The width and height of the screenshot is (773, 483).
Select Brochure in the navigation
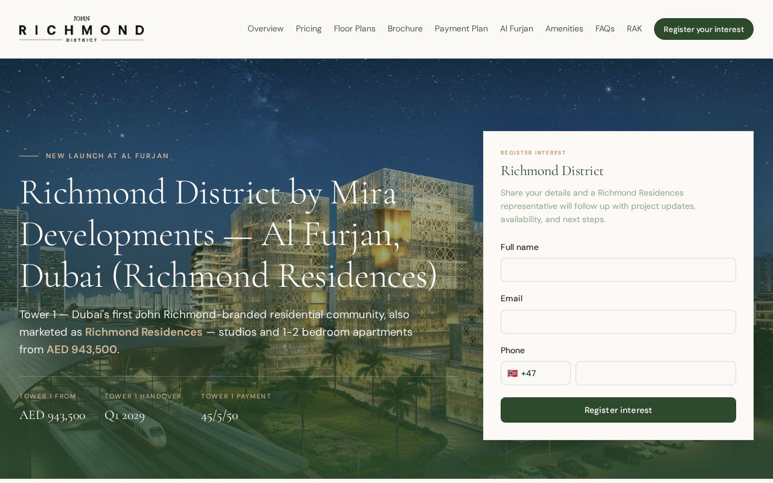pyautogui.click(x=405, y=28)
